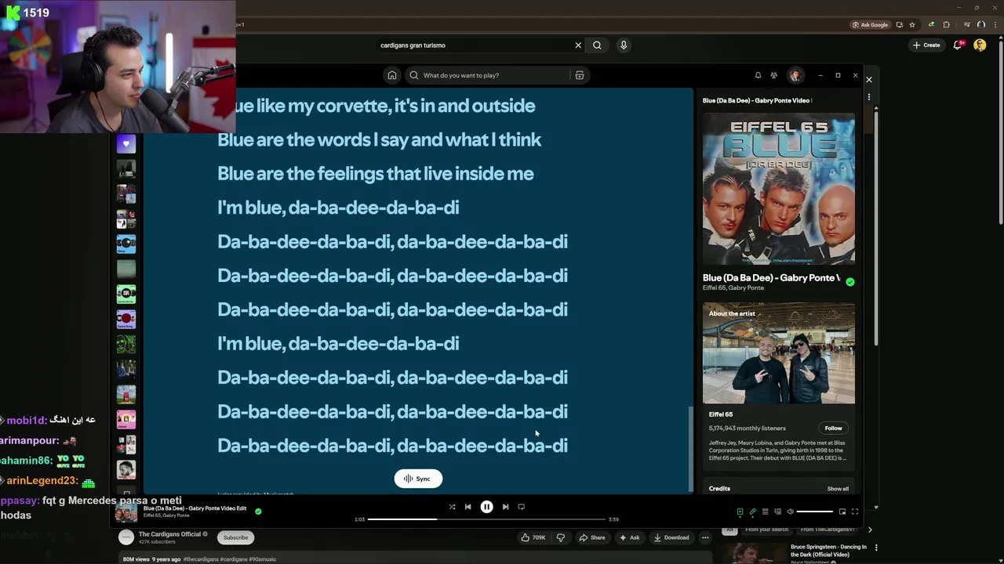Open YouTube account avatar menu

point(980,45)
